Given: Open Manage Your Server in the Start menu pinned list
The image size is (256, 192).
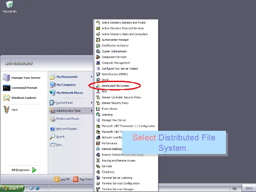Looking at the screenshot, I should (22, 78).
